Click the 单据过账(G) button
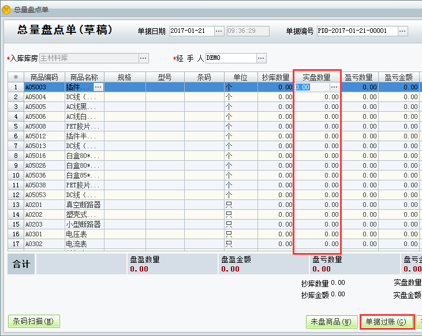This screenshot has height=336, width=422. [x=386, y=322]
